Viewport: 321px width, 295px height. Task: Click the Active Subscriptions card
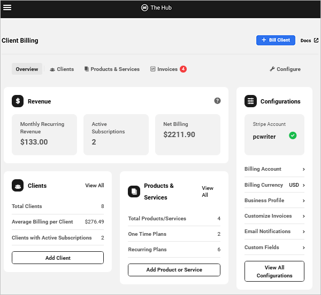(116, 134)
